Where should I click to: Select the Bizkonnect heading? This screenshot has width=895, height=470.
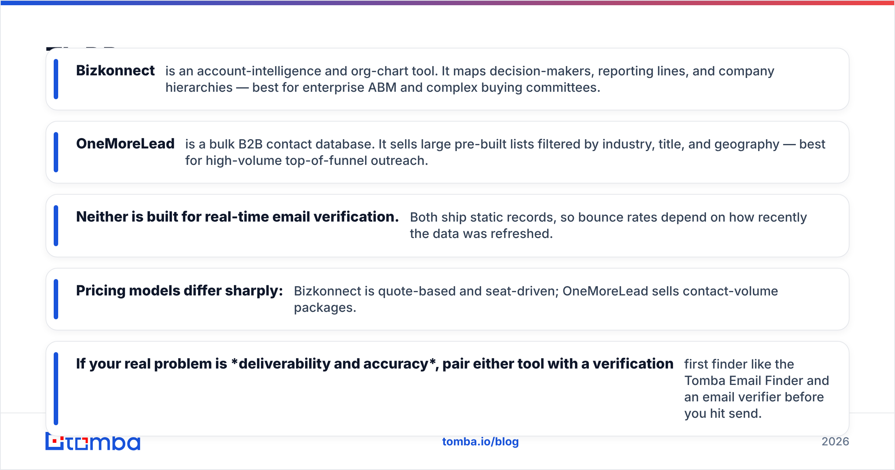115,70
